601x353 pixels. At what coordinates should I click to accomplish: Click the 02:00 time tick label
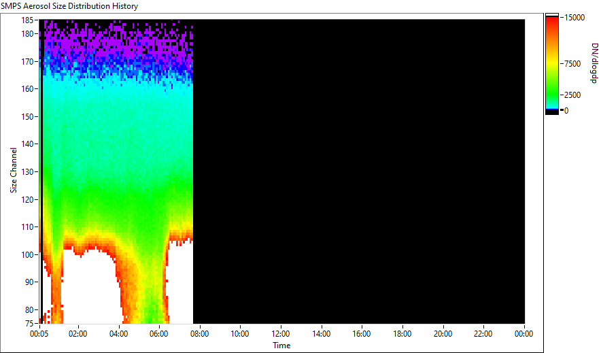coord(78,334)
